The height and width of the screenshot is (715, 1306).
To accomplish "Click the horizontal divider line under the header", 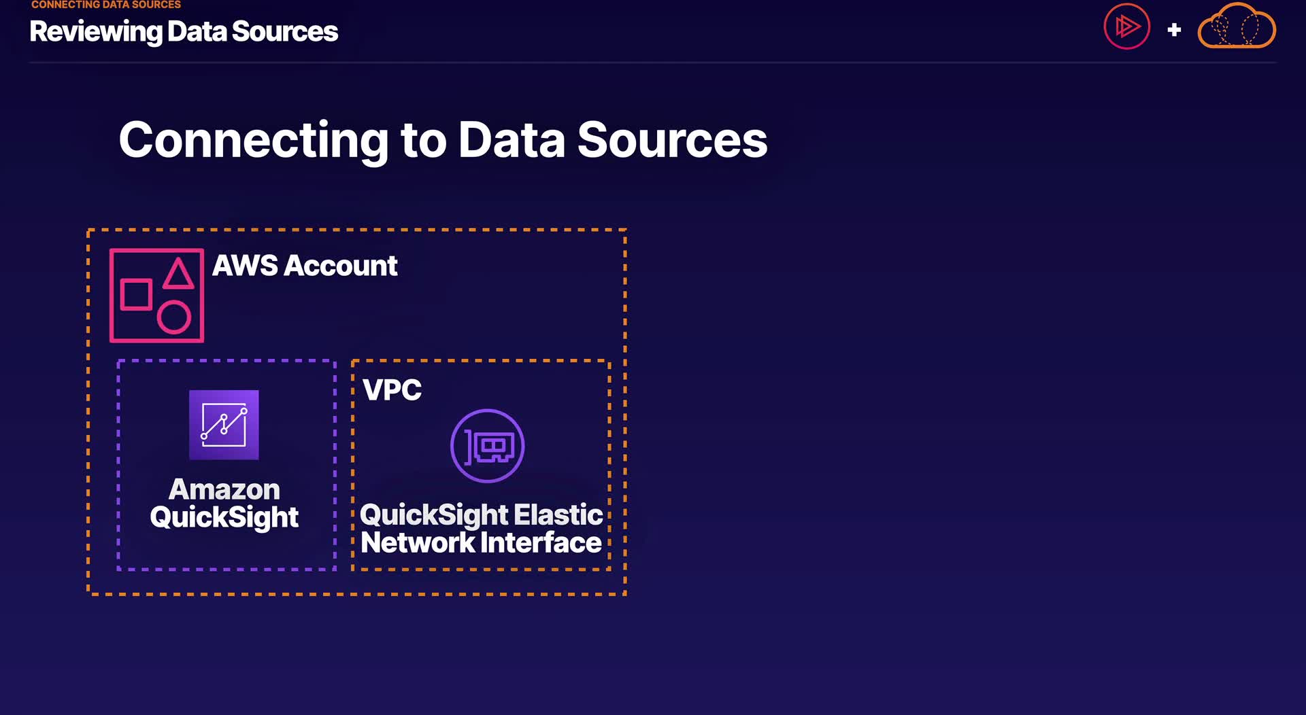I will click(x=653, y=63).
